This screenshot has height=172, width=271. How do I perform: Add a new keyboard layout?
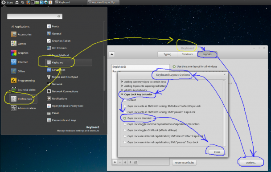pyautogui.click(x=115, y=162)
